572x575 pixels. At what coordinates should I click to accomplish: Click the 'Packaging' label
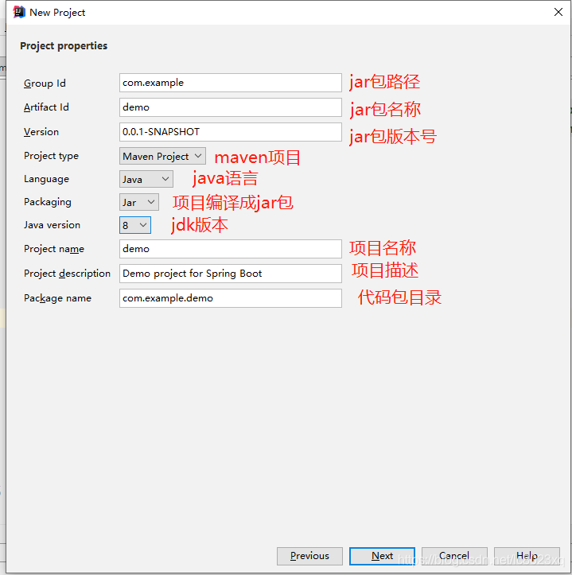[x=47, y=202]
